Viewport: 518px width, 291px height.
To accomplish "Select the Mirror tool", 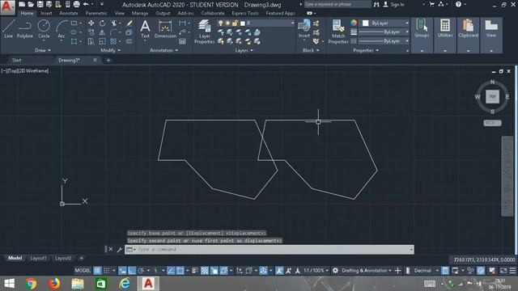I will [x=103, y=32].
